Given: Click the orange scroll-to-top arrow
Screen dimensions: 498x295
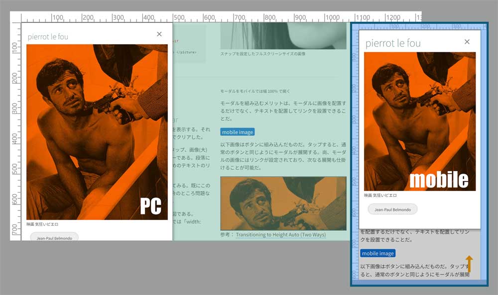Looking at the screenshot, I should [469, 264].
